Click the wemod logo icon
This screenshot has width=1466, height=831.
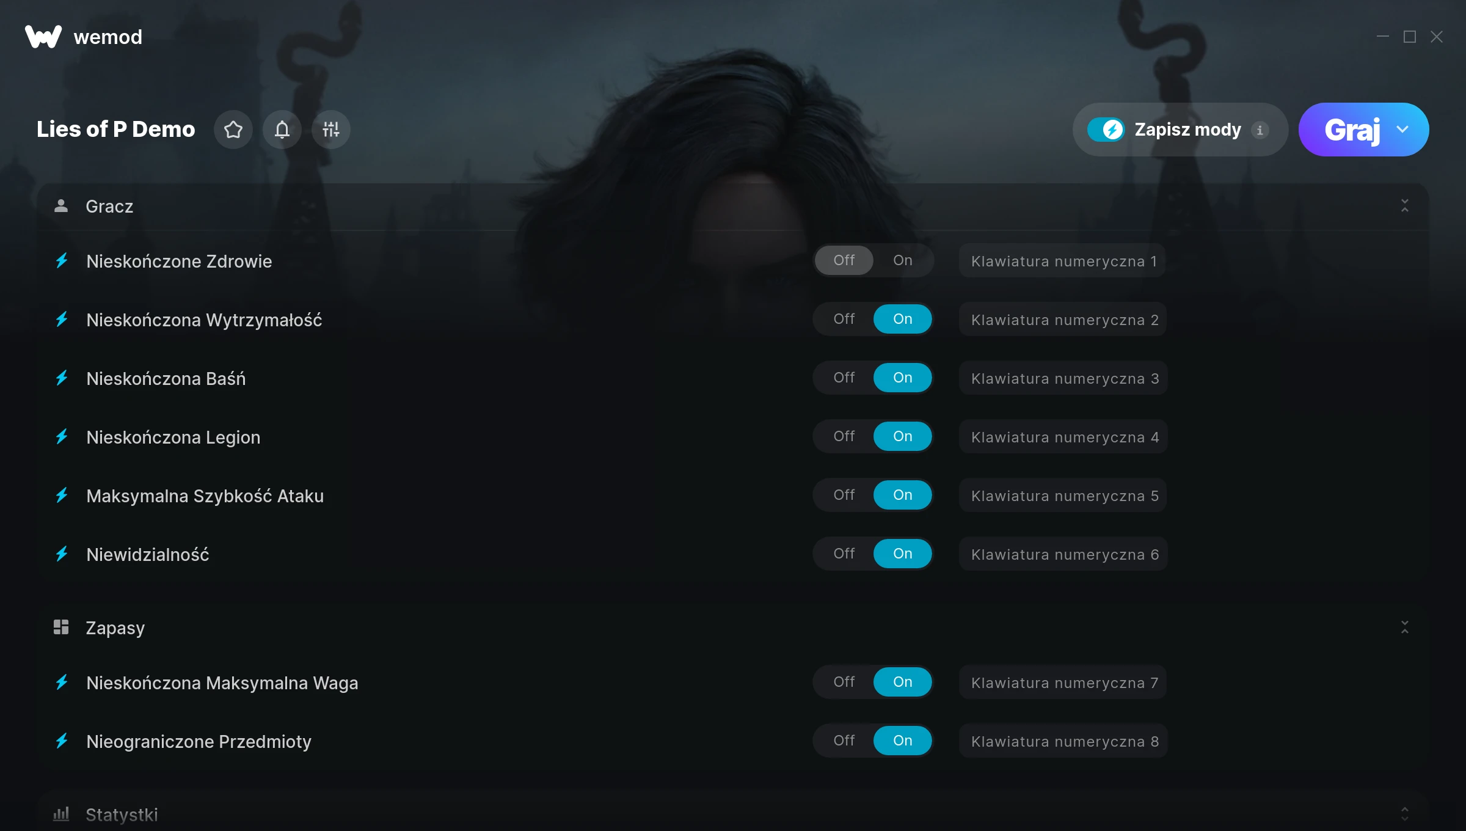43,37
